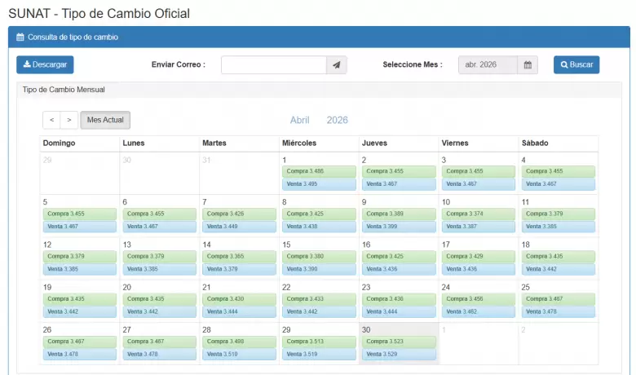This screenshot has height=375, width=636.
Task: Focus the Enviar Correo email input field
Action: [x=273, y=65]
